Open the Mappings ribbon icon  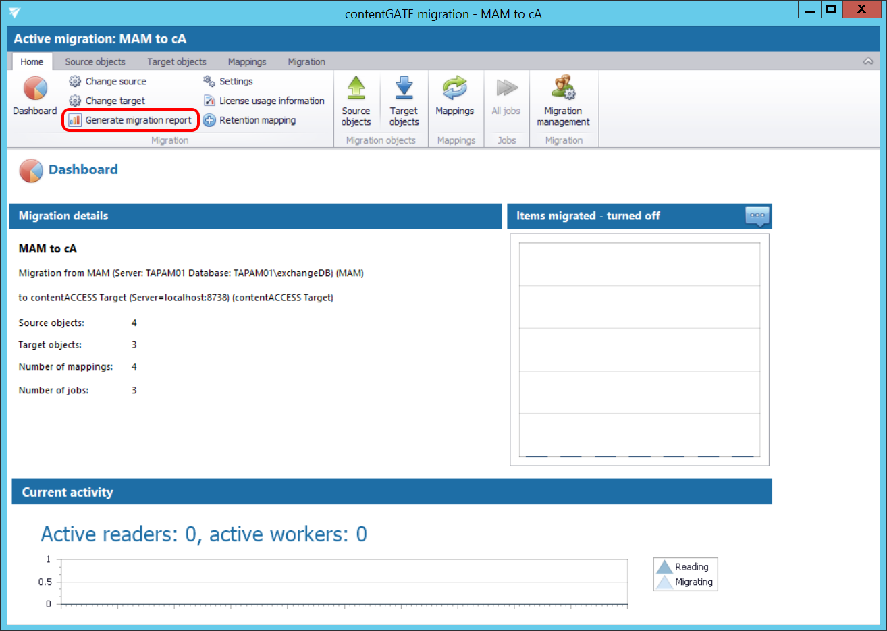coord(454,89)
